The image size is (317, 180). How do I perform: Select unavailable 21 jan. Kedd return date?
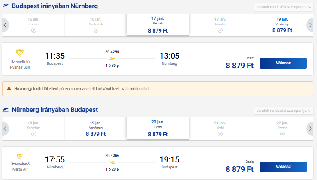(x=220, y=129)
